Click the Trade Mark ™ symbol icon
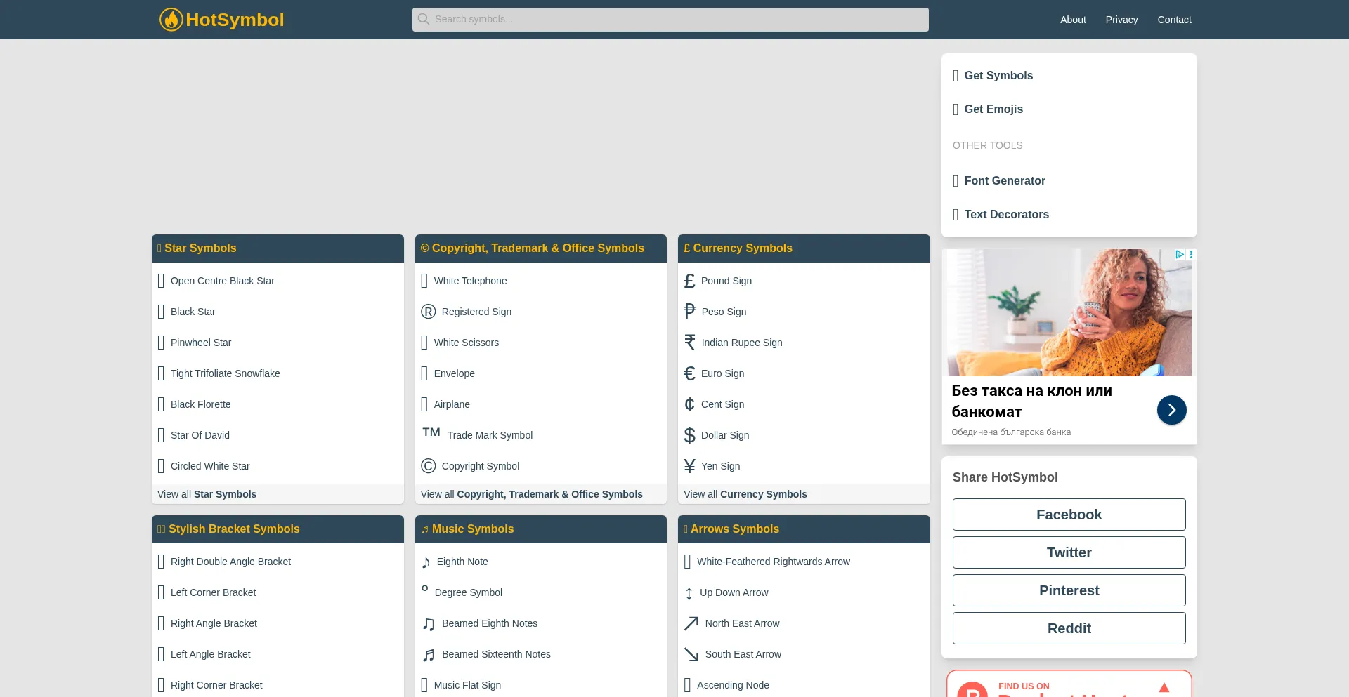 click(x=431, y=432)
